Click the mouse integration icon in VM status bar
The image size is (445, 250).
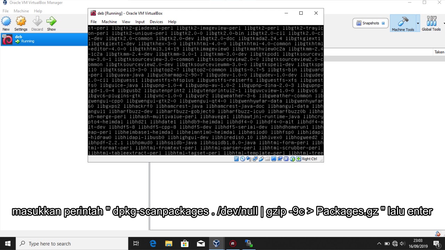292,159
